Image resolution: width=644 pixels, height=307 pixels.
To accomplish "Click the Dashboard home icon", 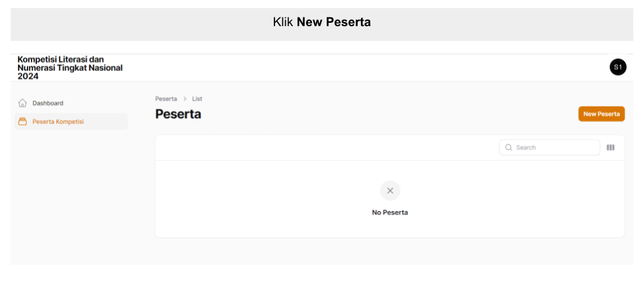I will [23, 103].
